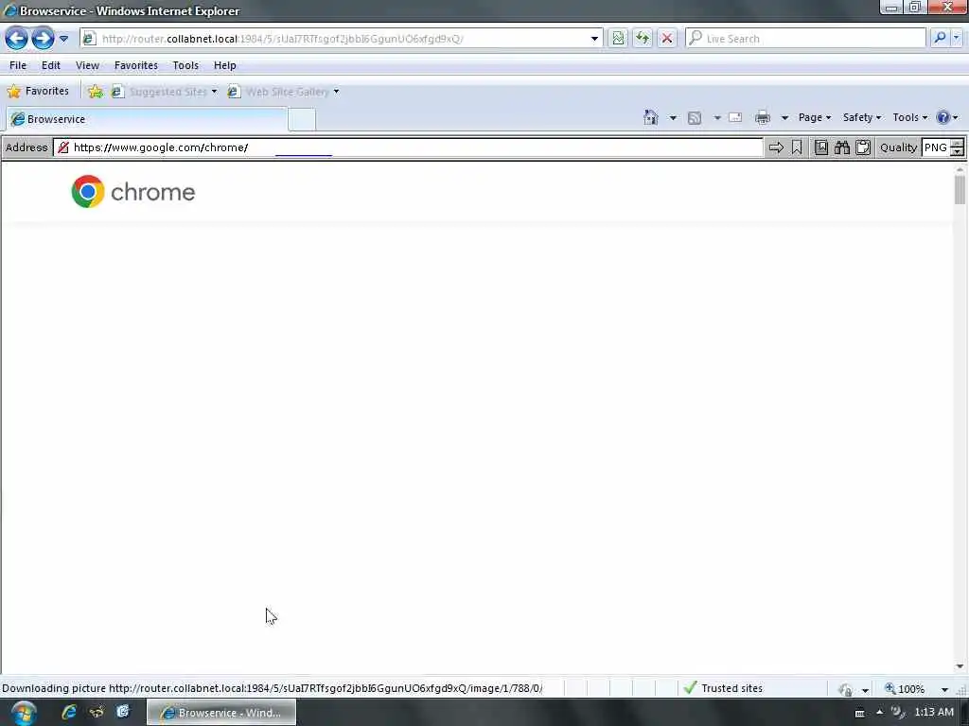Expand the IE address bar history dropdown
Image resolution: width=969 pixels, height=726 pixels.
pos(594,38)
